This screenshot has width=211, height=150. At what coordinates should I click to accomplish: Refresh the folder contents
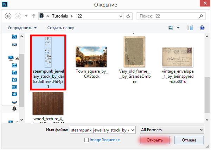pos(128,16)
